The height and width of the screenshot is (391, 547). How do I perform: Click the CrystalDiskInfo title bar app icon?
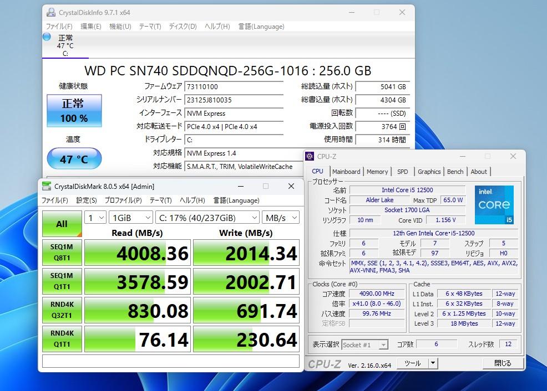(51, 13)
